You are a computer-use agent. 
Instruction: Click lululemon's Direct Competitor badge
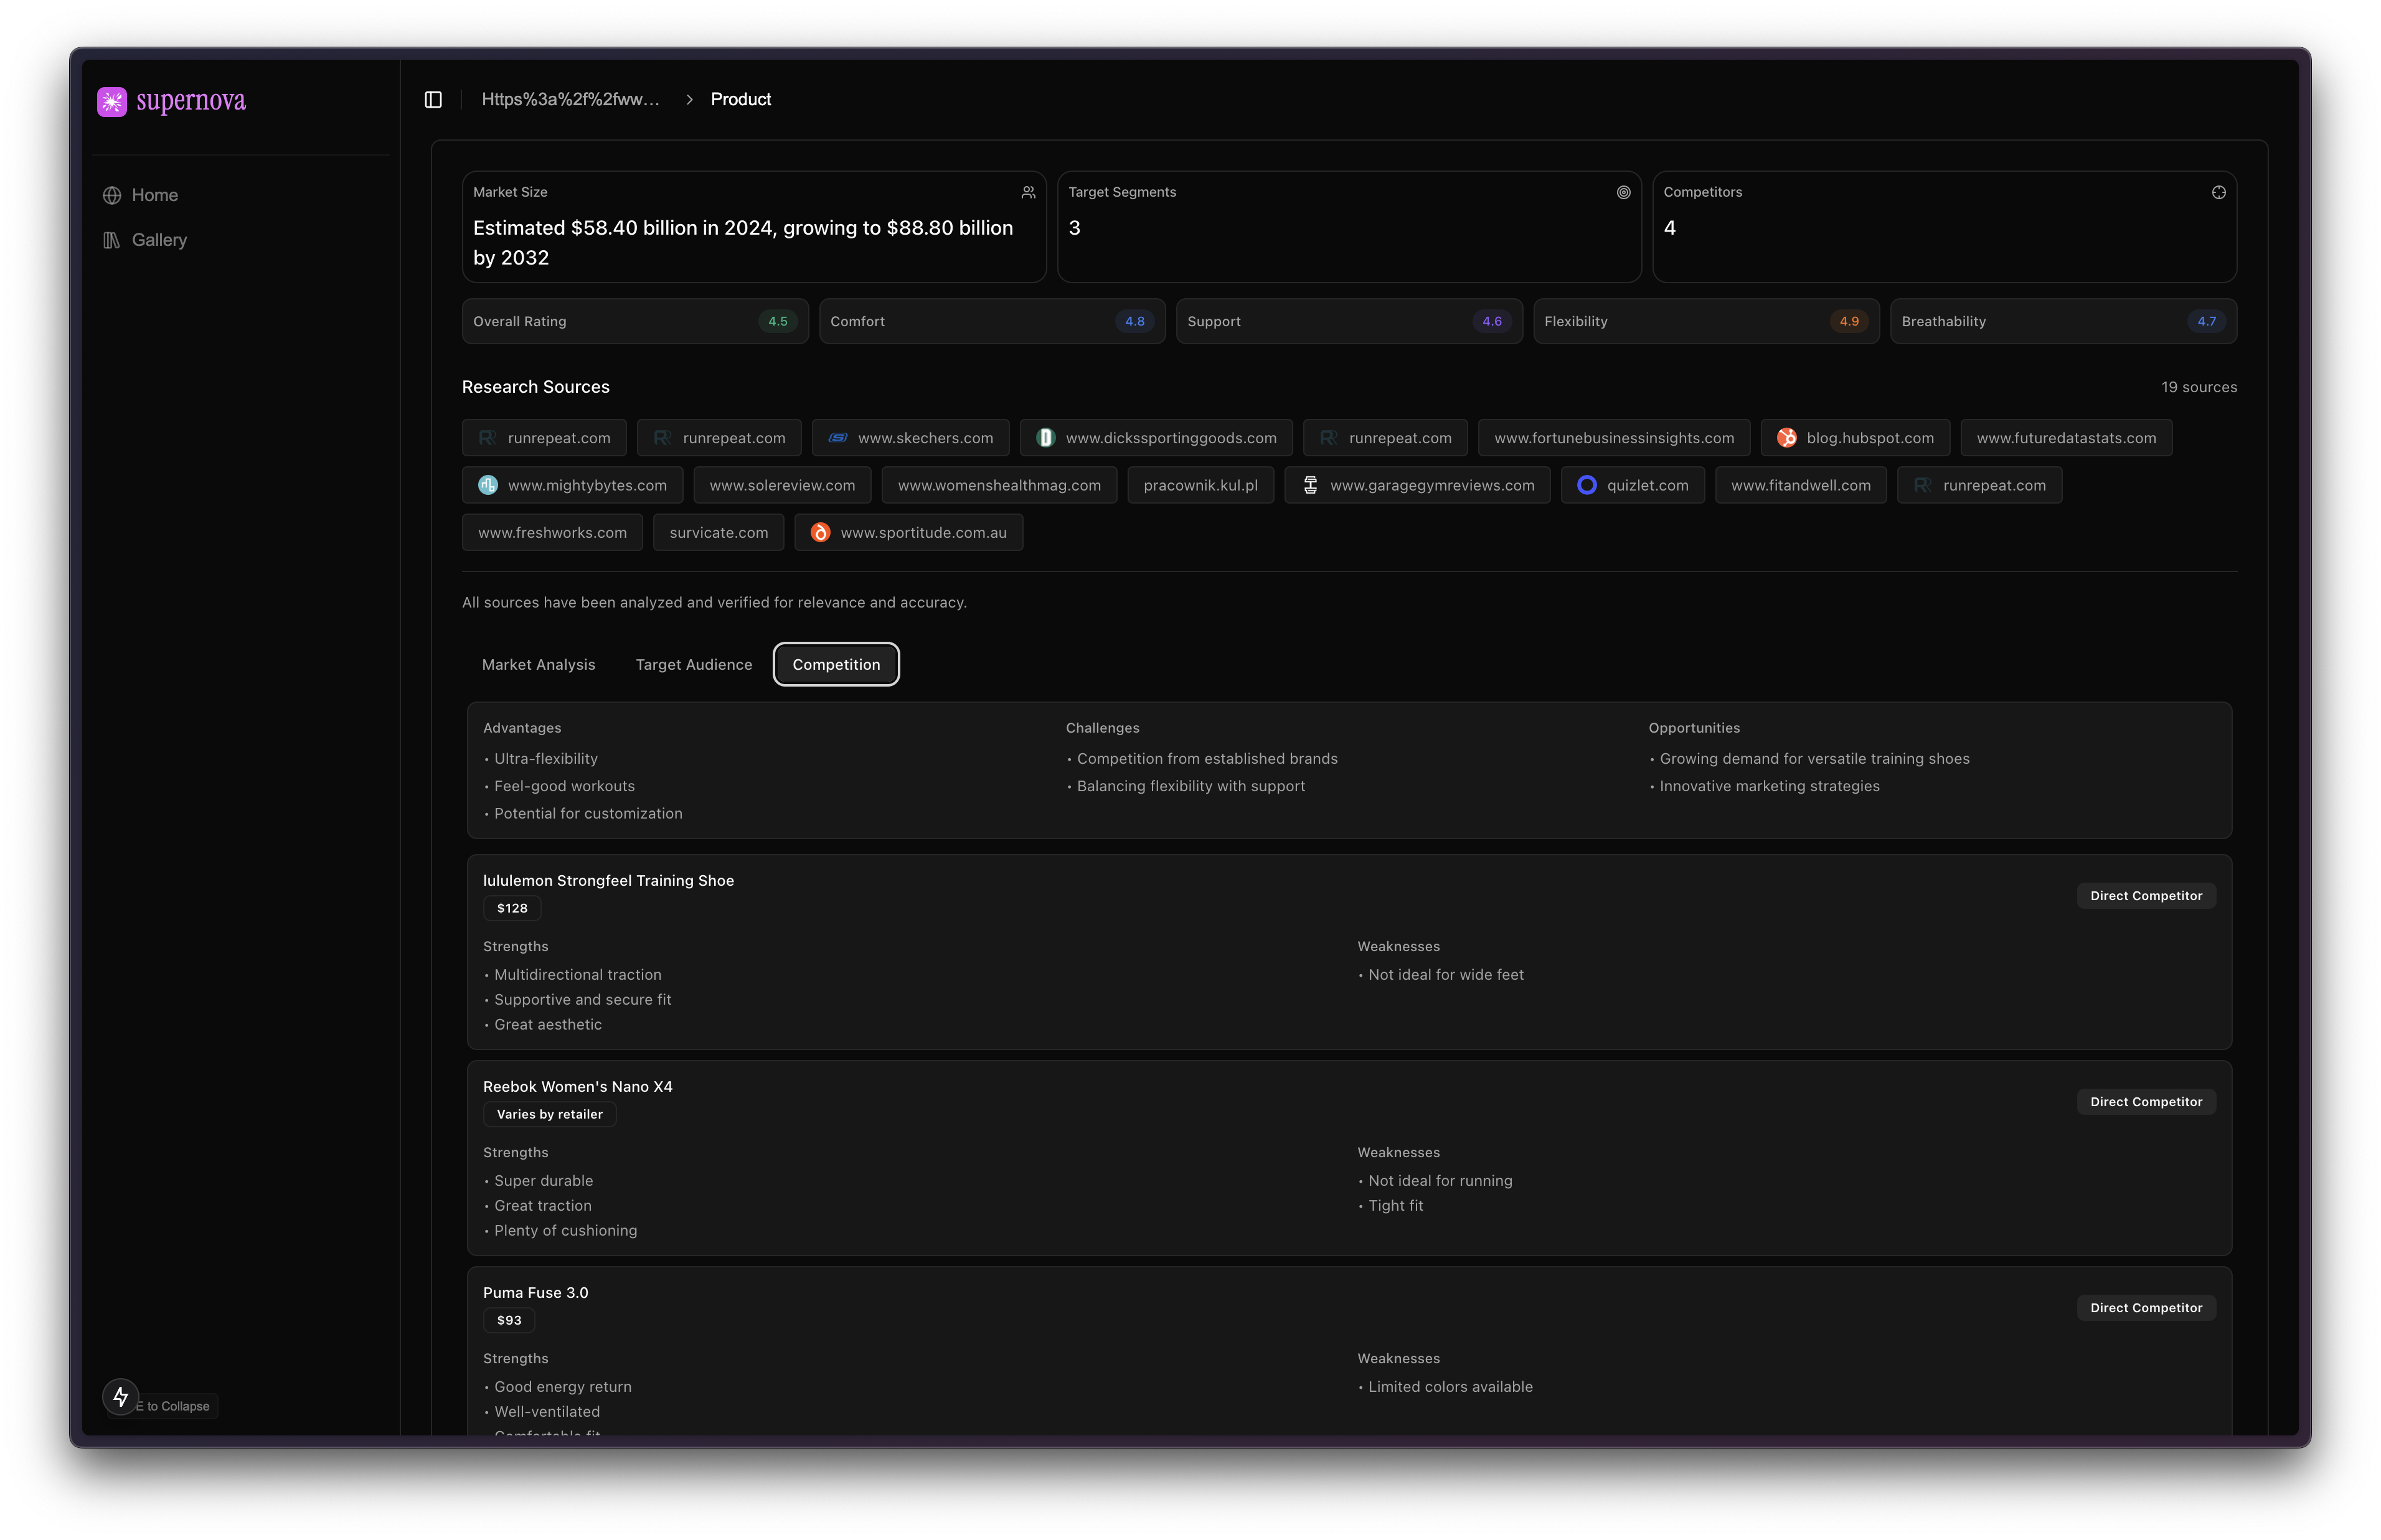coord(2146,896)
